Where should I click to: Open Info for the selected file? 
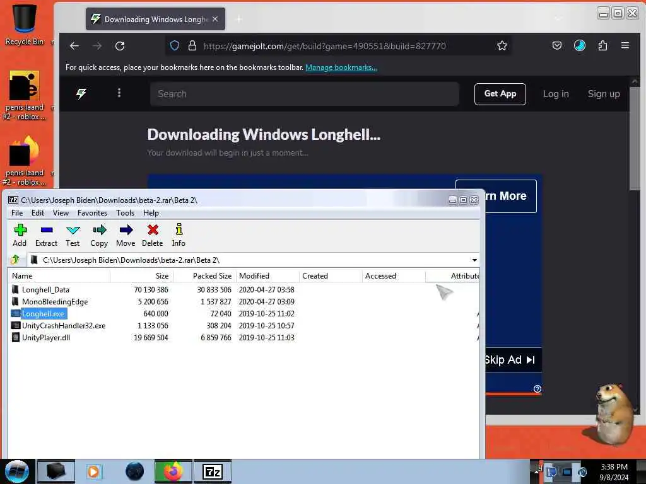point(179,235)
